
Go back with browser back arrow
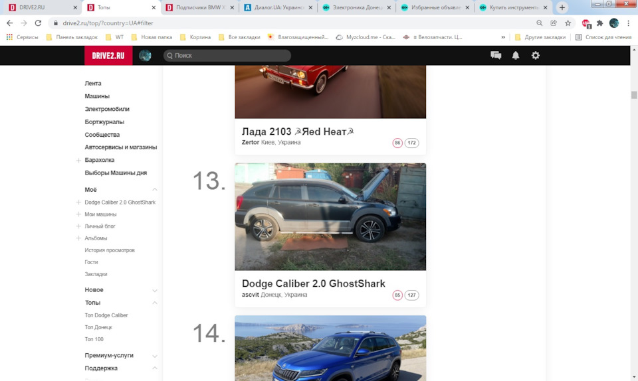click(x=10, y=23)
